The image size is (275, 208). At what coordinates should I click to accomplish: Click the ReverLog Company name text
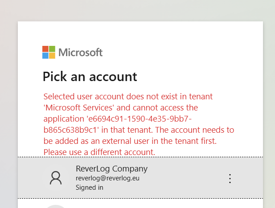[x=111, y=169]
